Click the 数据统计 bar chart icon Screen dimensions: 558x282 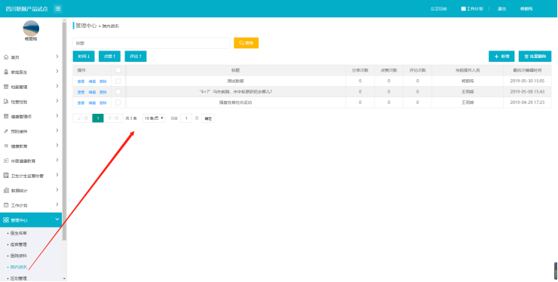[x=6, y=191]
